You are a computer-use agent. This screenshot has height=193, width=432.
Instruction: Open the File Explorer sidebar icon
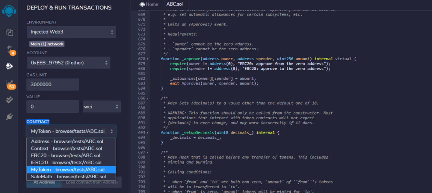coord(9,32)
